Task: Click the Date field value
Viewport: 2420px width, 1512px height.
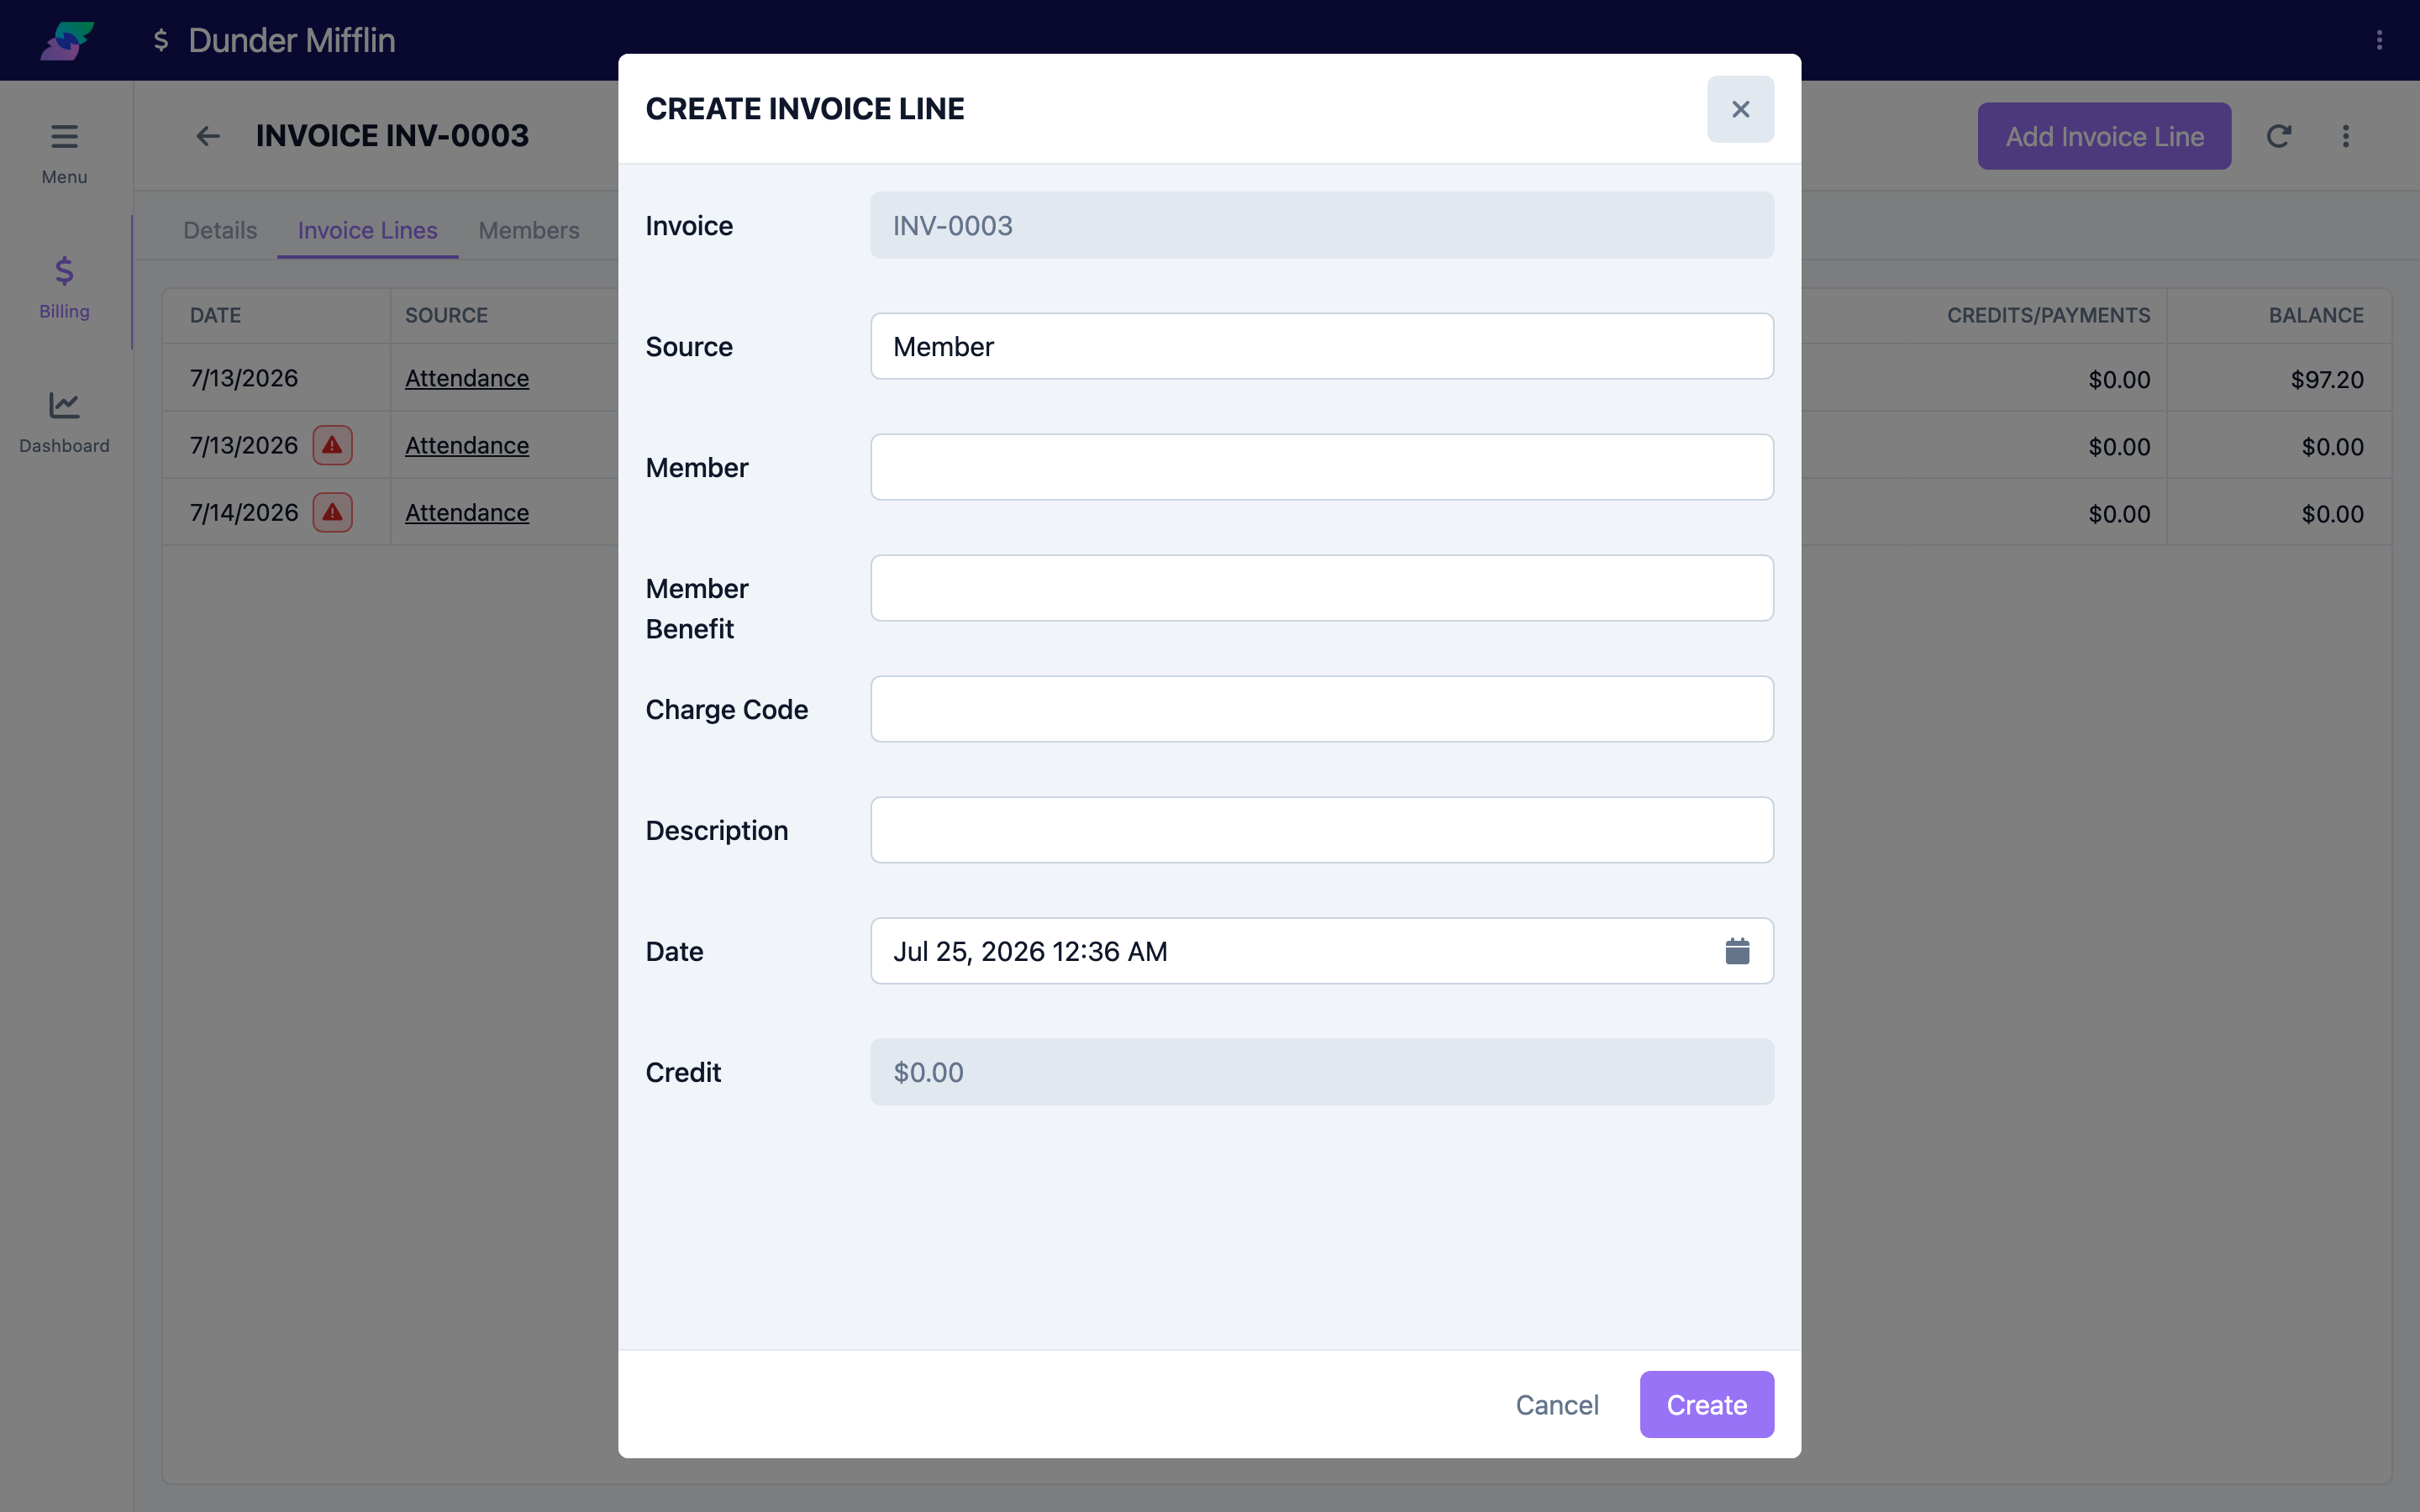Action: tap(1030, 951)
